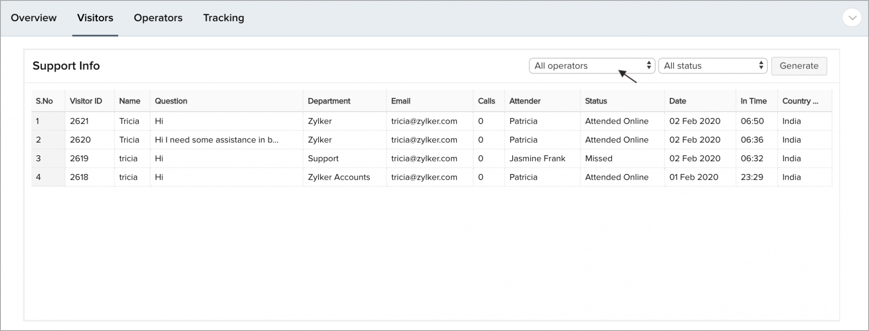Click the In Time column header
The image size is (869, 331).
[x=753, y=101]
